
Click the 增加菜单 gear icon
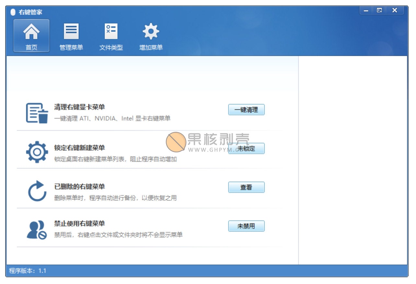(x=151, y=32)
